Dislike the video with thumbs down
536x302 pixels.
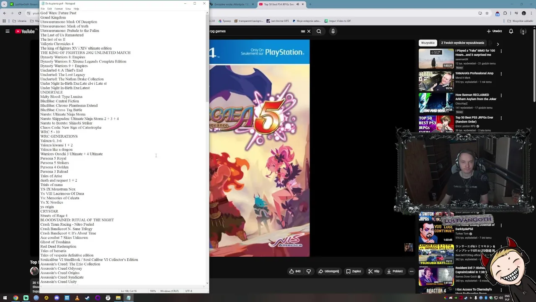tap(309, 271)
